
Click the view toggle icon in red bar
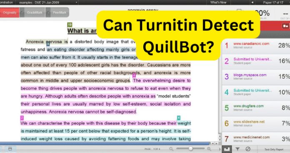[x=285, y=26]
